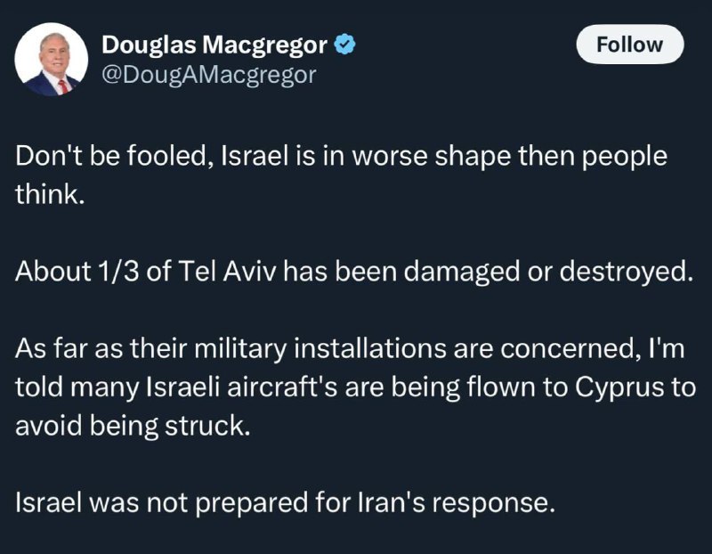Open Douglas Macgregor's profile avatar photo

[x=52, y=60]
